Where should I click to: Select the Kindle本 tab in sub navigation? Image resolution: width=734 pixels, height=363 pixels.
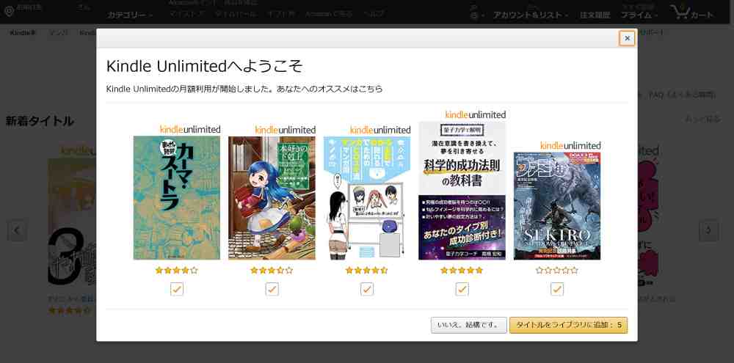[x=23, y=33]
